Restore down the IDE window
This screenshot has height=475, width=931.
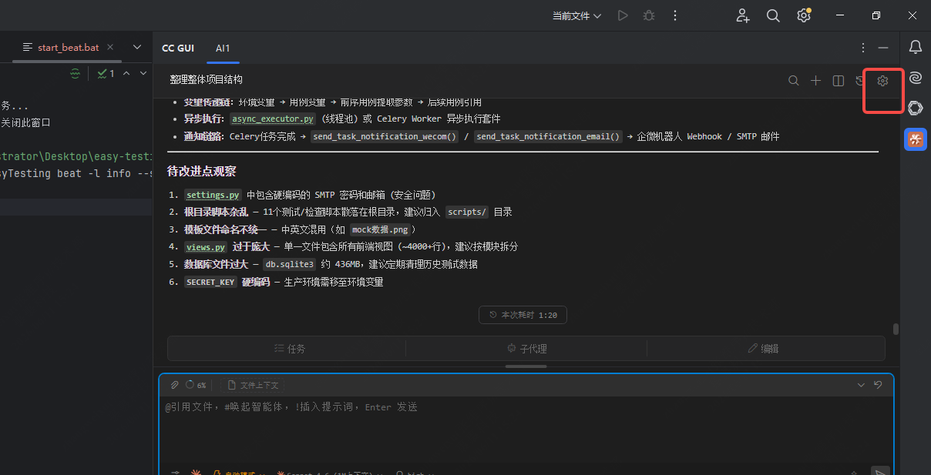pyautogui.click(x=876, y=15)
